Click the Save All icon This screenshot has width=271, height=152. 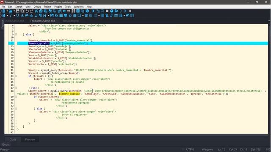tap(22, 11)
